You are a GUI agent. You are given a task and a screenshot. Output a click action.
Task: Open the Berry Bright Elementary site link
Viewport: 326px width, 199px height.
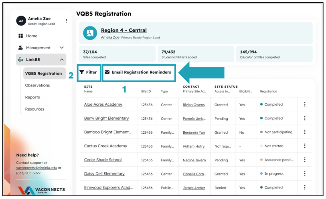106,118
